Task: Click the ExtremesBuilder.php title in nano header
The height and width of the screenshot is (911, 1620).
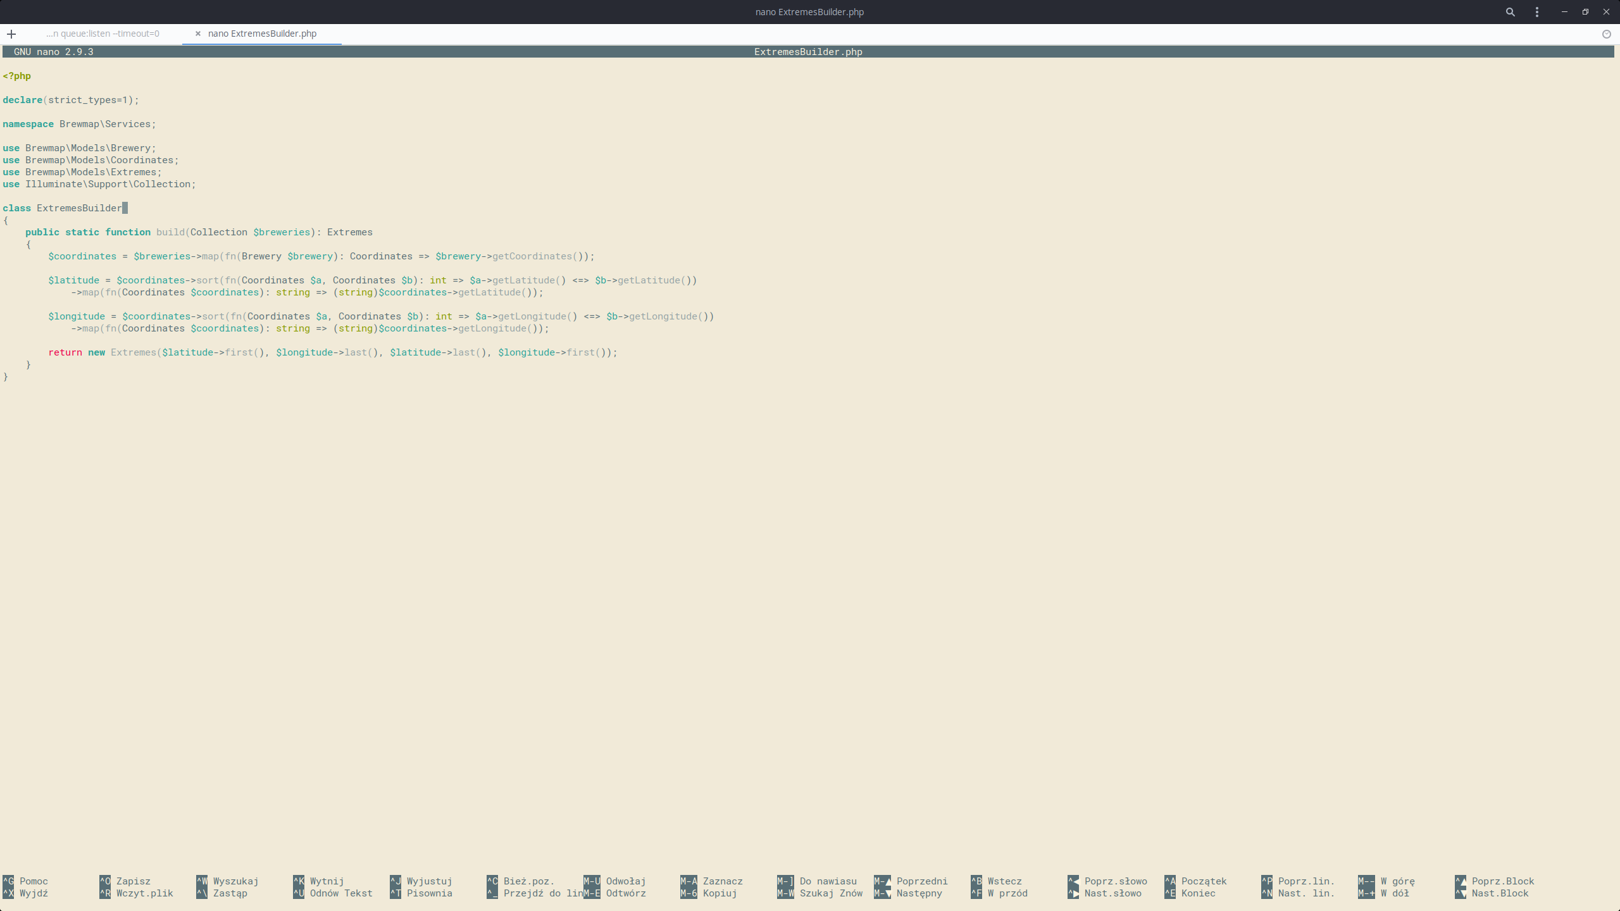Action: coord(808,52)
